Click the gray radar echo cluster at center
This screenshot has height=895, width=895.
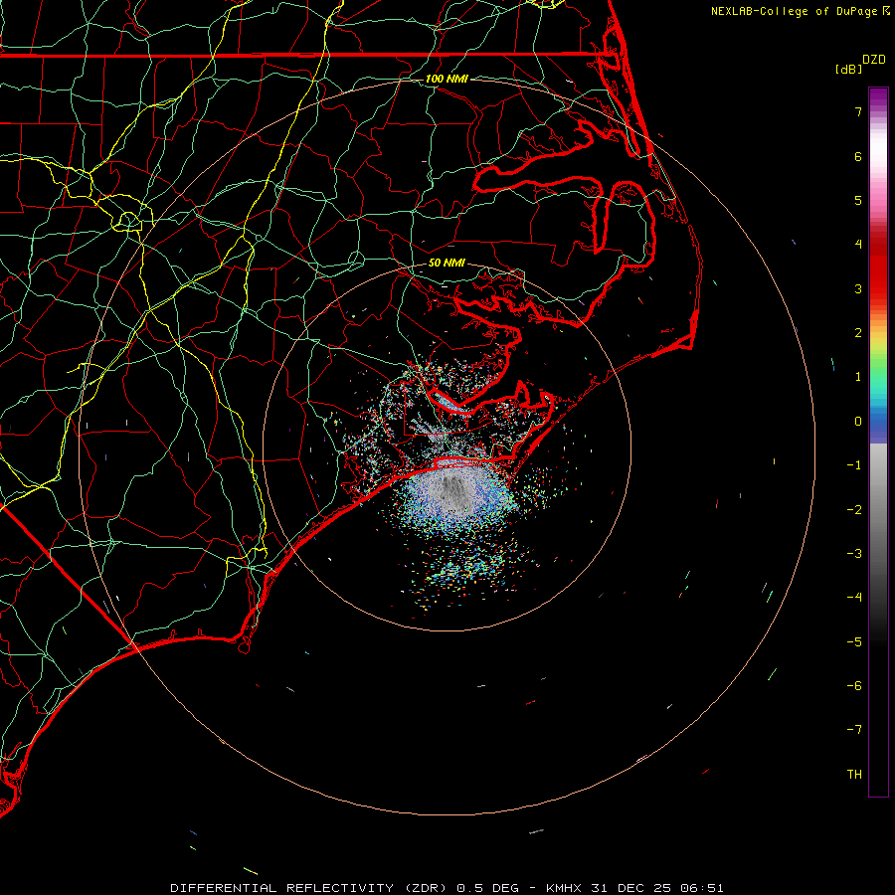click(x=455, y=489)
